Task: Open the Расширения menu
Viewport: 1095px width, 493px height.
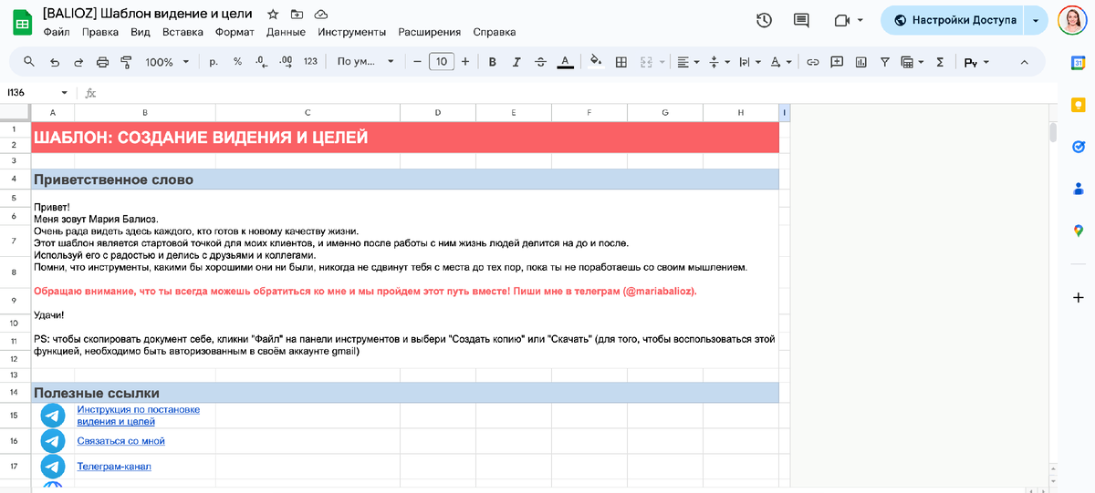Action: point(430,32)
